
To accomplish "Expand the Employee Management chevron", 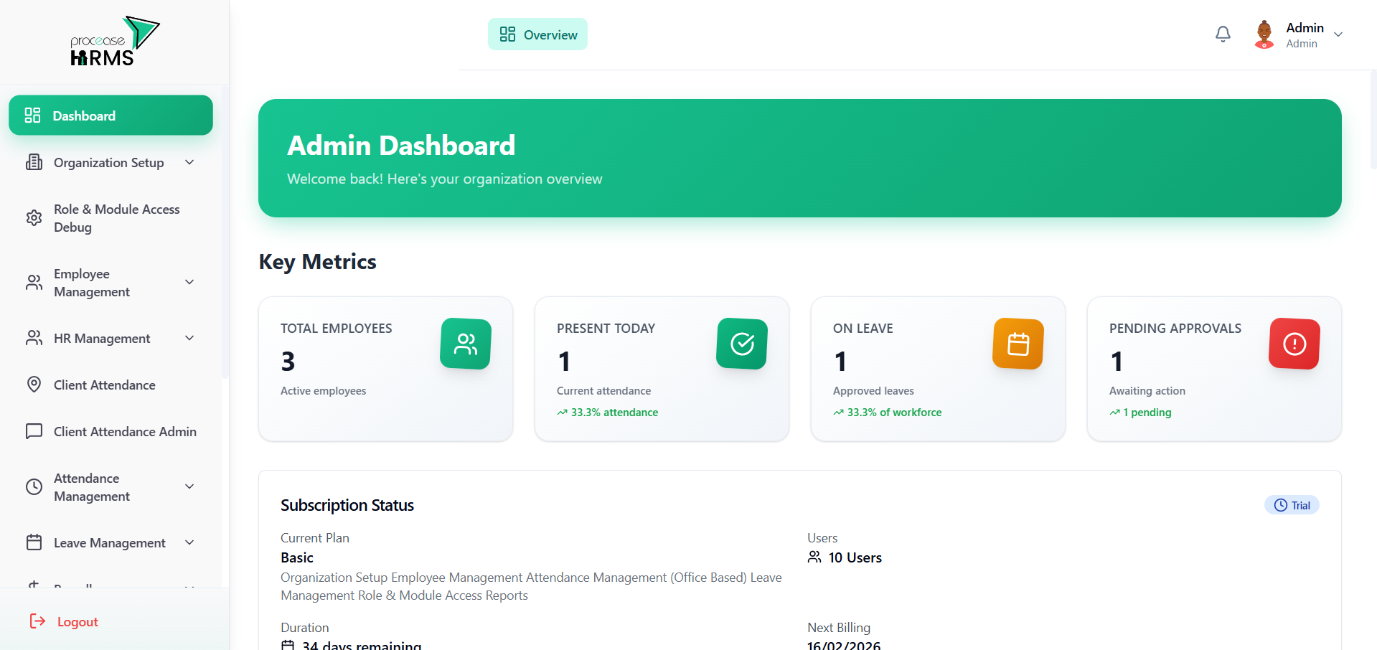I will point(189,282).
